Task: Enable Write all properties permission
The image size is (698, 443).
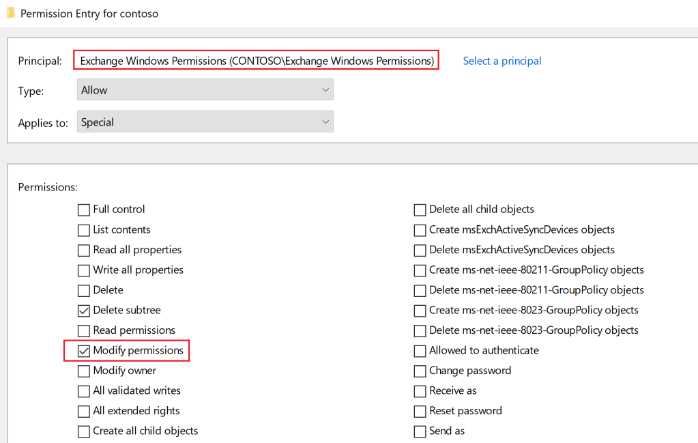Action: 84,270
